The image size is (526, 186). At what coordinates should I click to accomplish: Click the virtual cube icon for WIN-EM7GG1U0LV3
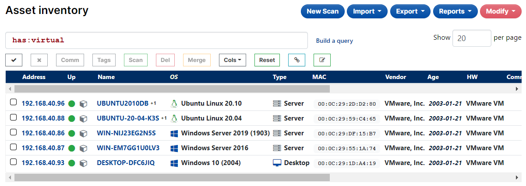pyautogui.click(x=83, y=148)
